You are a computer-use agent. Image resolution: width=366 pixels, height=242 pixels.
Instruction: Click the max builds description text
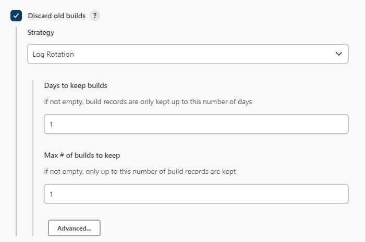click(x=140, y=171)
